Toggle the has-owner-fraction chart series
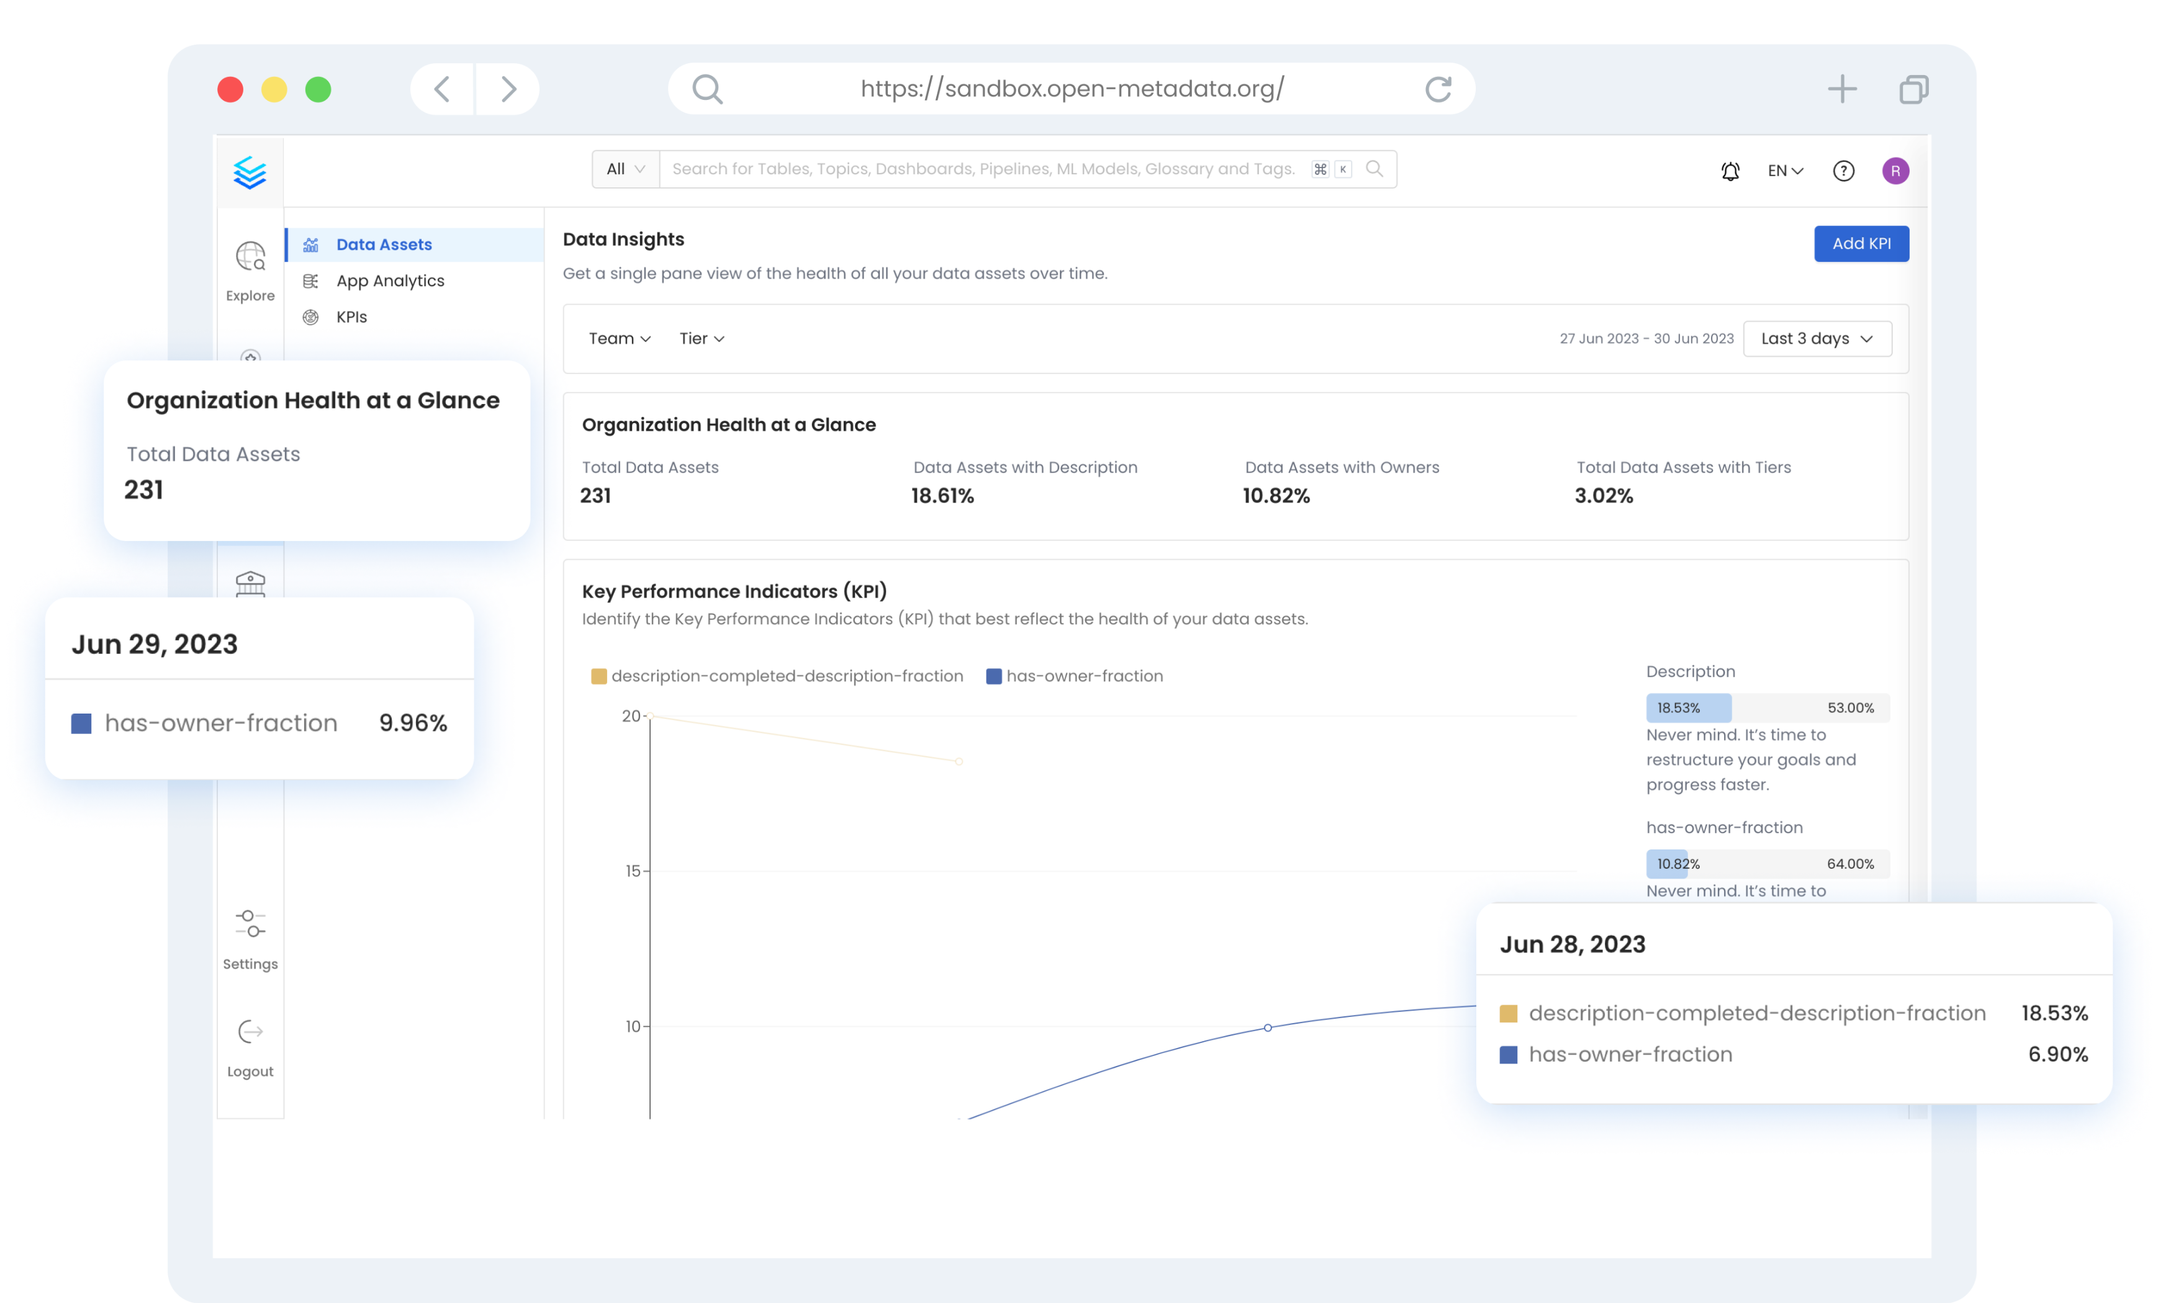2158x1303 pixels. click(x=1075, y=674)
